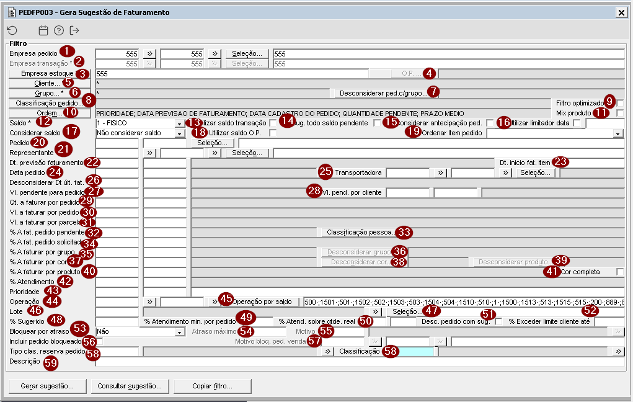This screenshot has height=402, width=633.
Task: Click Consultar sugestão... button
Action: point(130,386)
